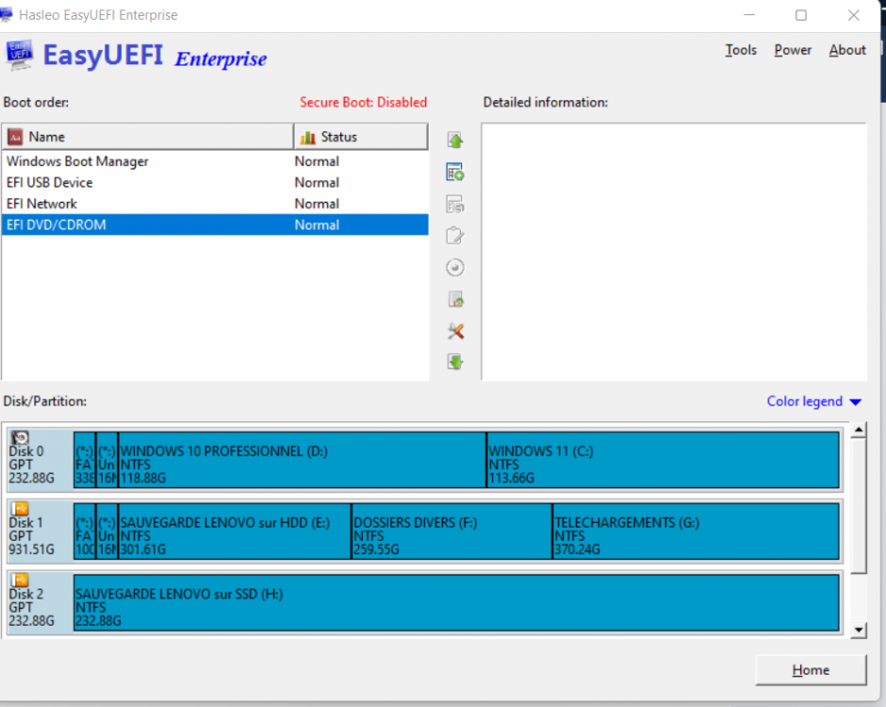This screenshot has height=707, width=886.
Task: Click disk list scrollbar up arrow
Action: (x=859, y=430)
